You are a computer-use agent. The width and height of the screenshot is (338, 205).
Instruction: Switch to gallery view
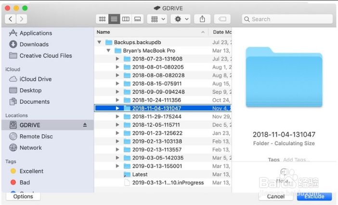click(x=138, y=19)
